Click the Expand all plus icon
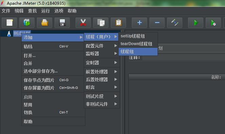The height and width of the screenshot is (134, 225). [x=139, y=23]
